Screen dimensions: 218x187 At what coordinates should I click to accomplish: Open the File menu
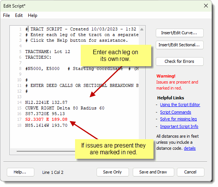click(x=6, y=15)
